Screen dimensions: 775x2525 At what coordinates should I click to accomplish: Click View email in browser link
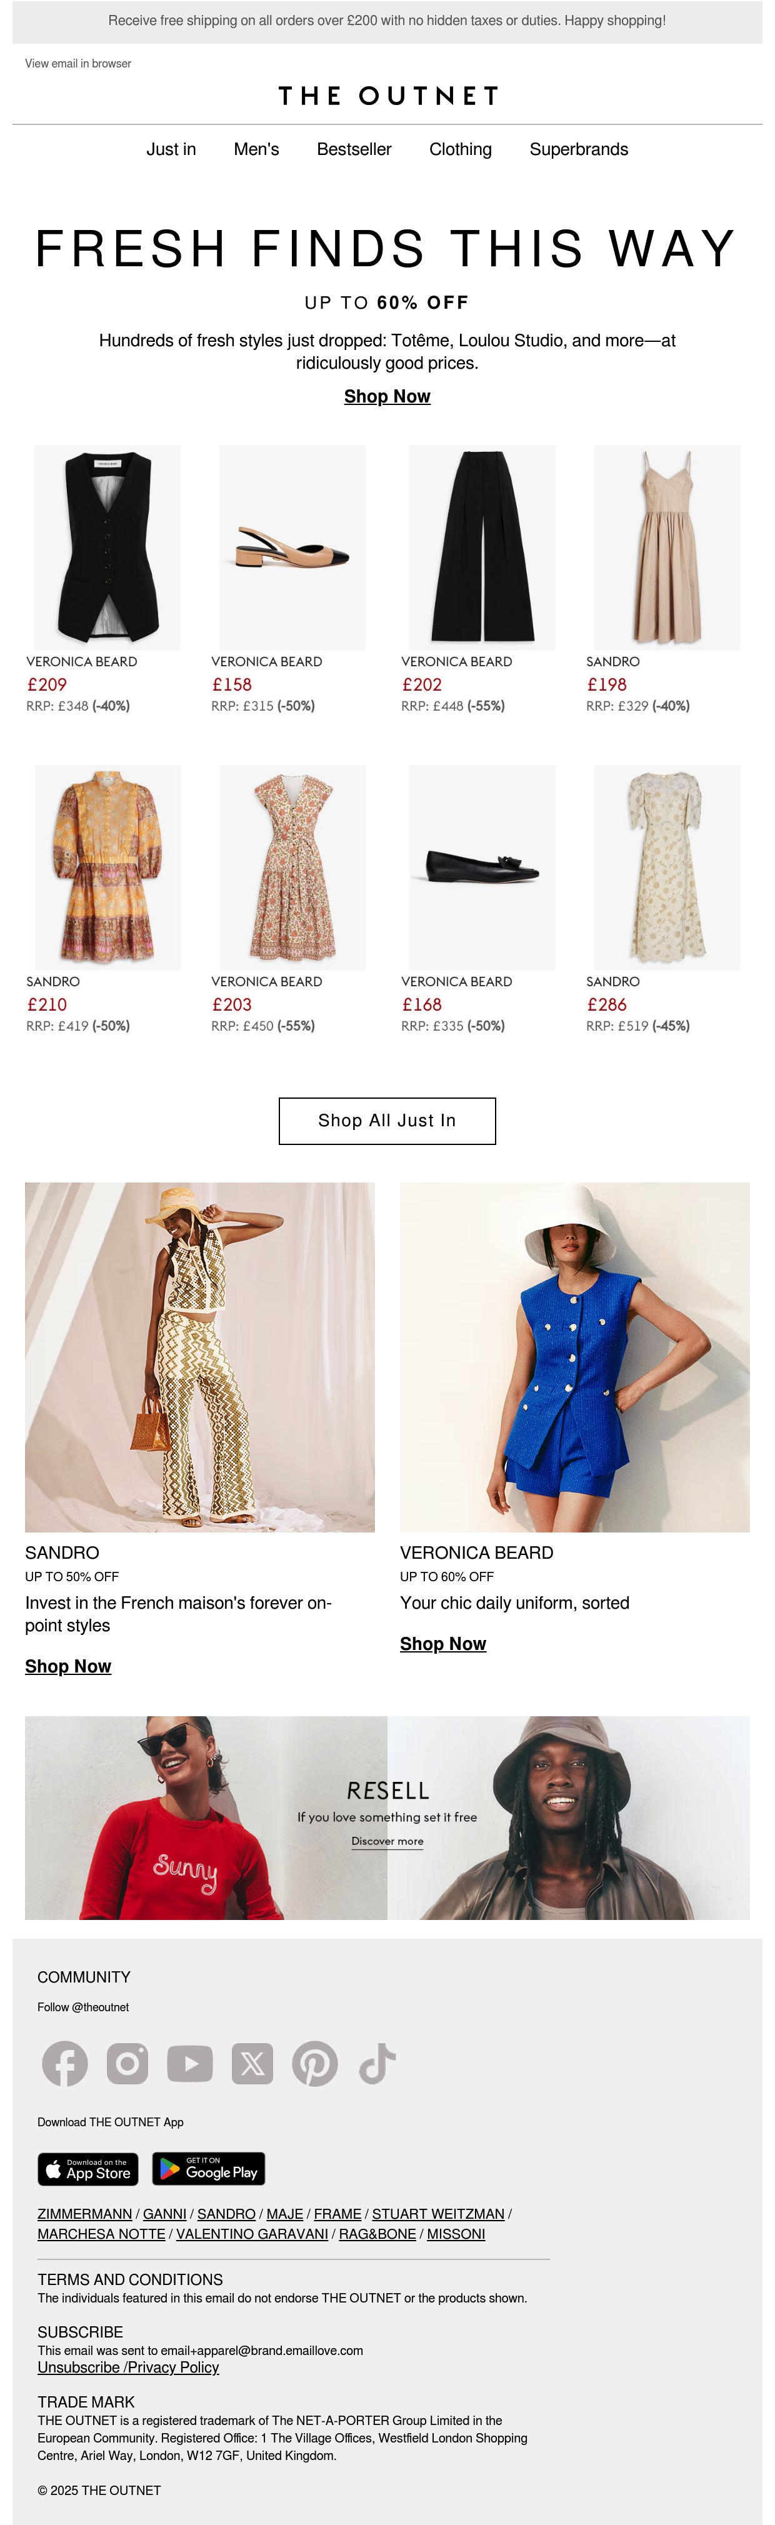[x=78, y=64]
